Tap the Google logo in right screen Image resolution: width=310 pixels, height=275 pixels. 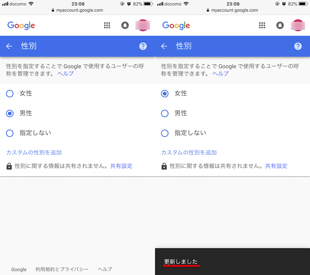coord(176,25)
